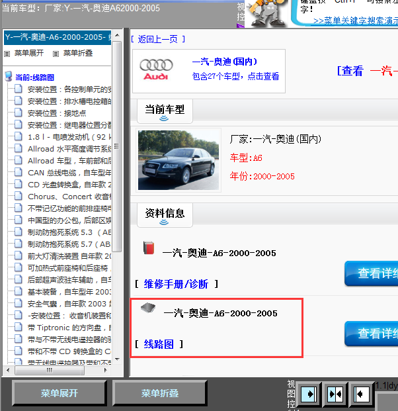Open tree item 基本装备，自车型年 2003
398x411 pixels.
click(x=69, y=292)
